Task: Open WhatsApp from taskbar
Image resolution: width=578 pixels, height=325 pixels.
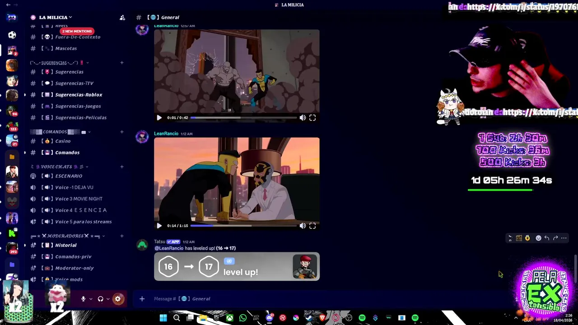Action: click(243, 318)
